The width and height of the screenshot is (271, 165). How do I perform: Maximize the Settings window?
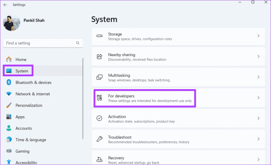(253, 2)
